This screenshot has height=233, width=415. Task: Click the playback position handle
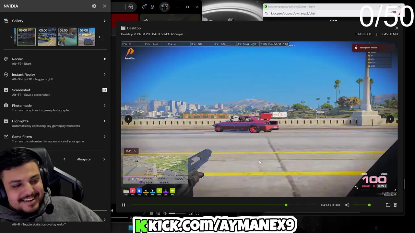coord(286,205)
